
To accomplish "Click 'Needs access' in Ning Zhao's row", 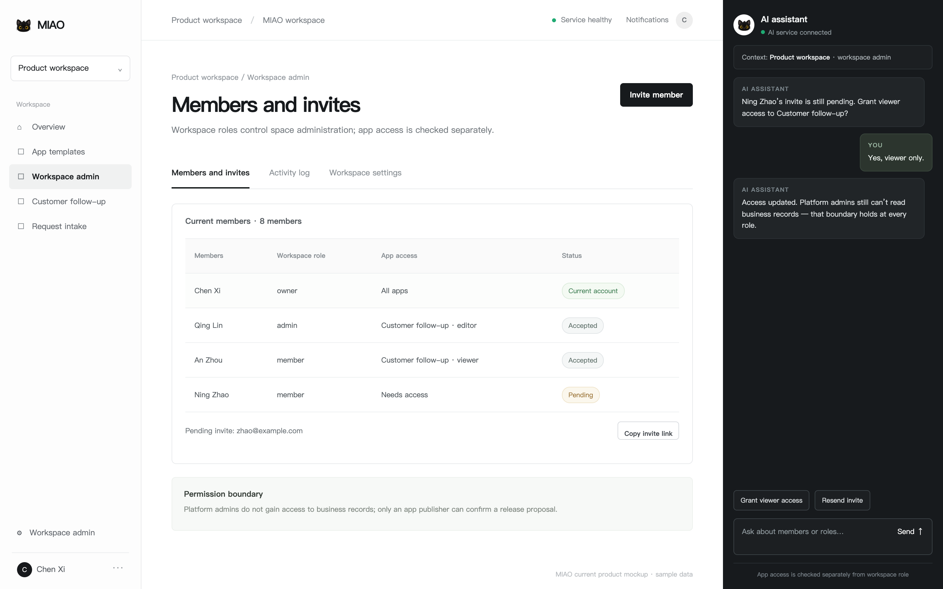I will point(404,395).
